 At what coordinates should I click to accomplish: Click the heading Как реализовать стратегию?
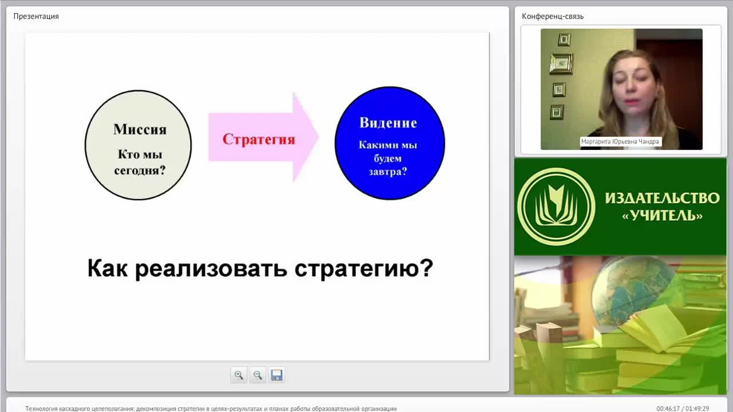click(x=260, y=268)
